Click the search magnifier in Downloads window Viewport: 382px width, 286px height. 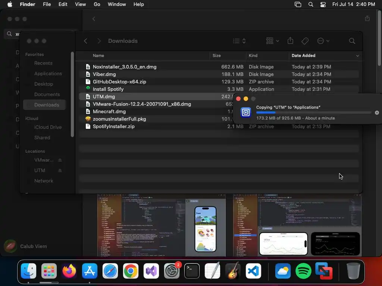coord(352,41)
